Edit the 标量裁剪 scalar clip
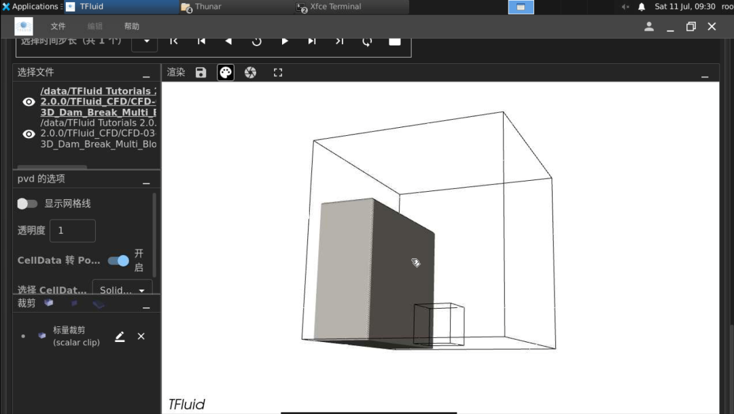 pyautogui.click(x=120, y=337)
